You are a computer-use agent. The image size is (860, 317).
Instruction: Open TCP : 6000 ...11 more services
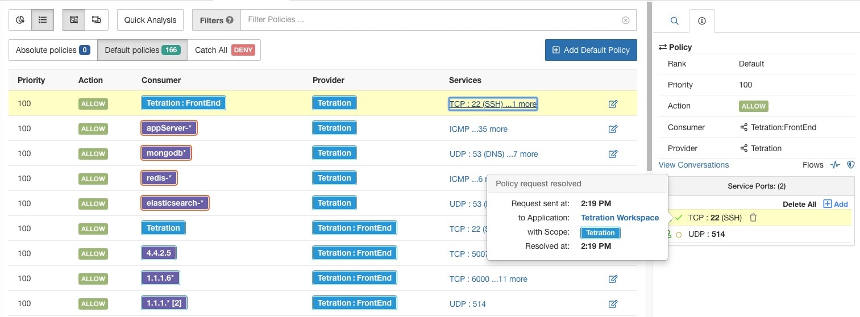pos(488,279)
